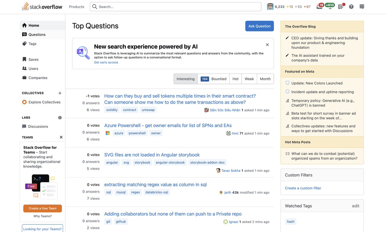Screen dimensions: 386x232
Task: Open Incident update and uptime reporting
Action: [323, 92]
